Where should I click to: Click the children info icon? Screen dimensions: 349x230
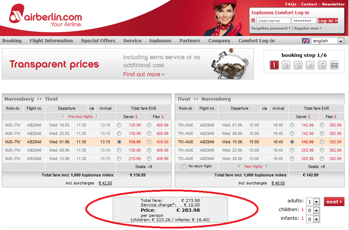tap(303, 210)
